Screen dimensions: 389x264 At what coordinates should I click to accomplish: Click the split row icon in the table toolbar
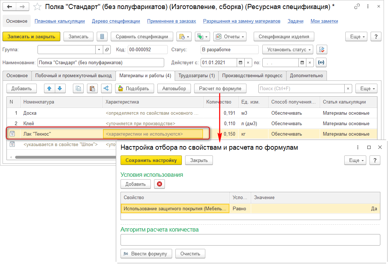coord(106,88)
